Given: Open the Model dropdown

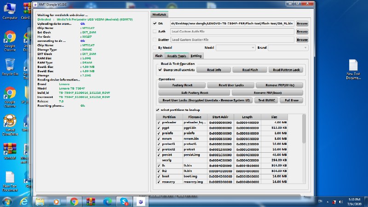Looking at the screenshot, I should pyautogui.click(x=236, y=48).
